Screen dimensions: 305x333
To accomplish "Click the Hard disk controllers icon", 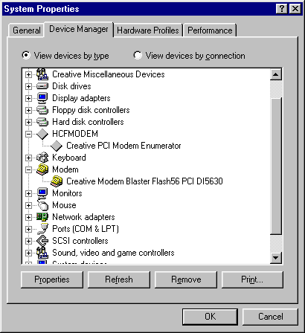I will coord(42,122).
